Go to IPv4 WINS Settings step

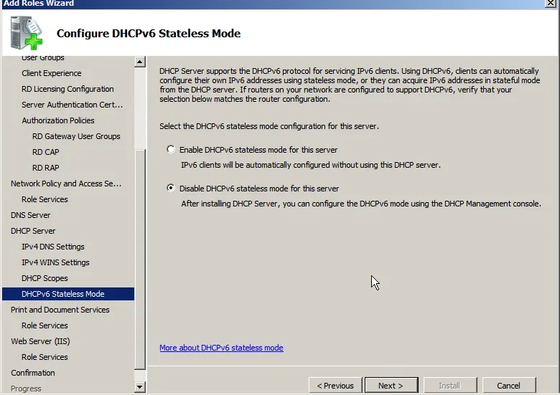(x=55, y=262)
